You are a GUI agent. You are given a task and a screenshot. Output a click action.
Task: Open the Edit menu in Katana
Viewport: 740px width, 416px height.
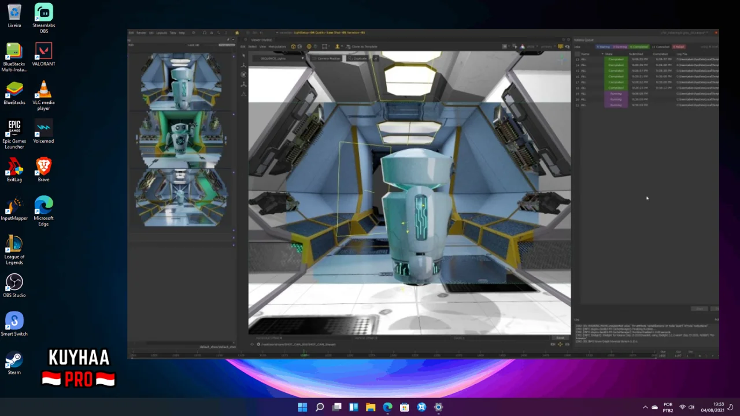[131, 32]
